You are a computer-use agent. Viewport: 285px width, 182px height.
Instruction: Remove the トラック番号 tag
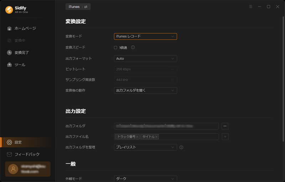(x=138, y=137)
